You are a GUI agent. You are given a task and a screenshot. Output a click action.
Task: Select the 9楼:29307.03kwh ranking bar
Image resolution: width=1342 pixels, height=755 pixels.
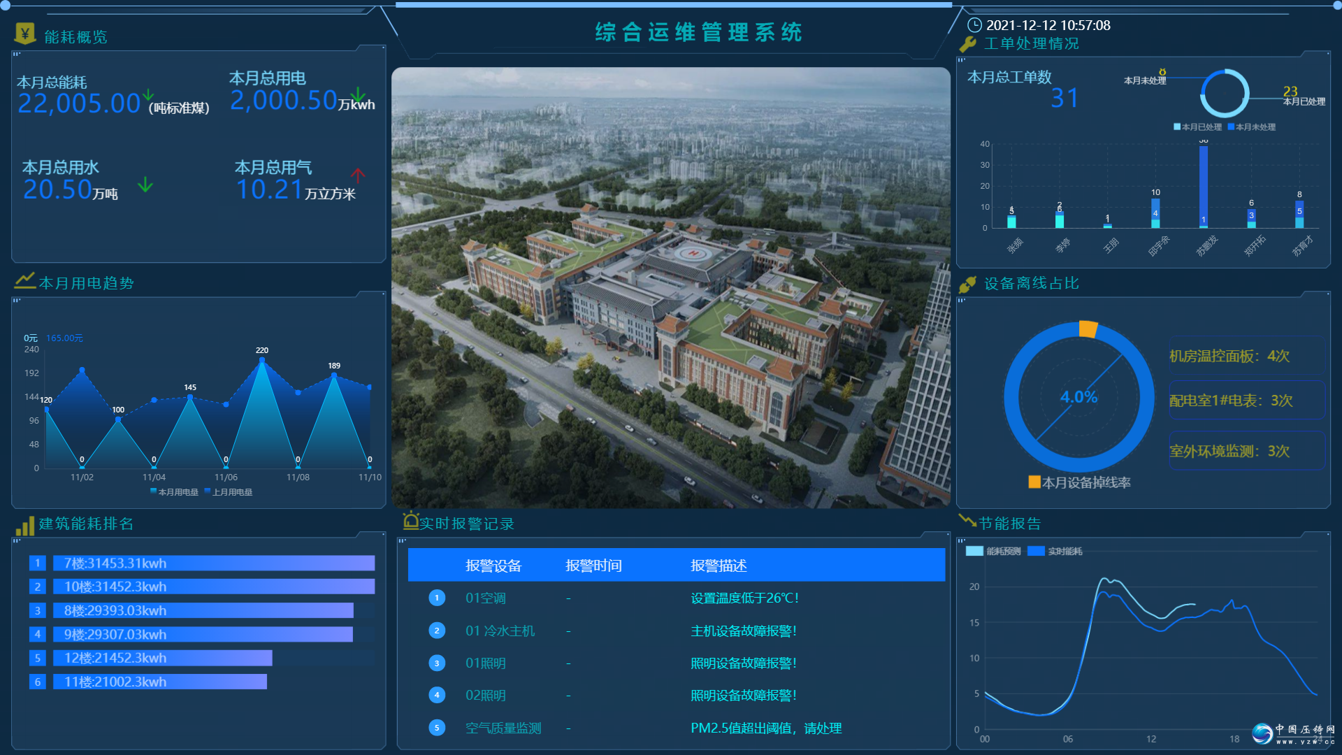tap(203, 634)
